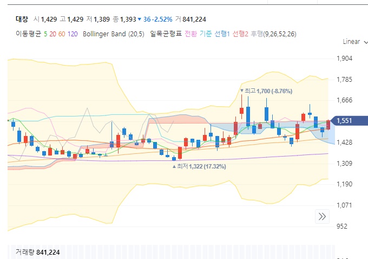The width and height of the screenshot is (368, 259).
Task: Click the 1,904 price axis label
Action: point(344,59)
